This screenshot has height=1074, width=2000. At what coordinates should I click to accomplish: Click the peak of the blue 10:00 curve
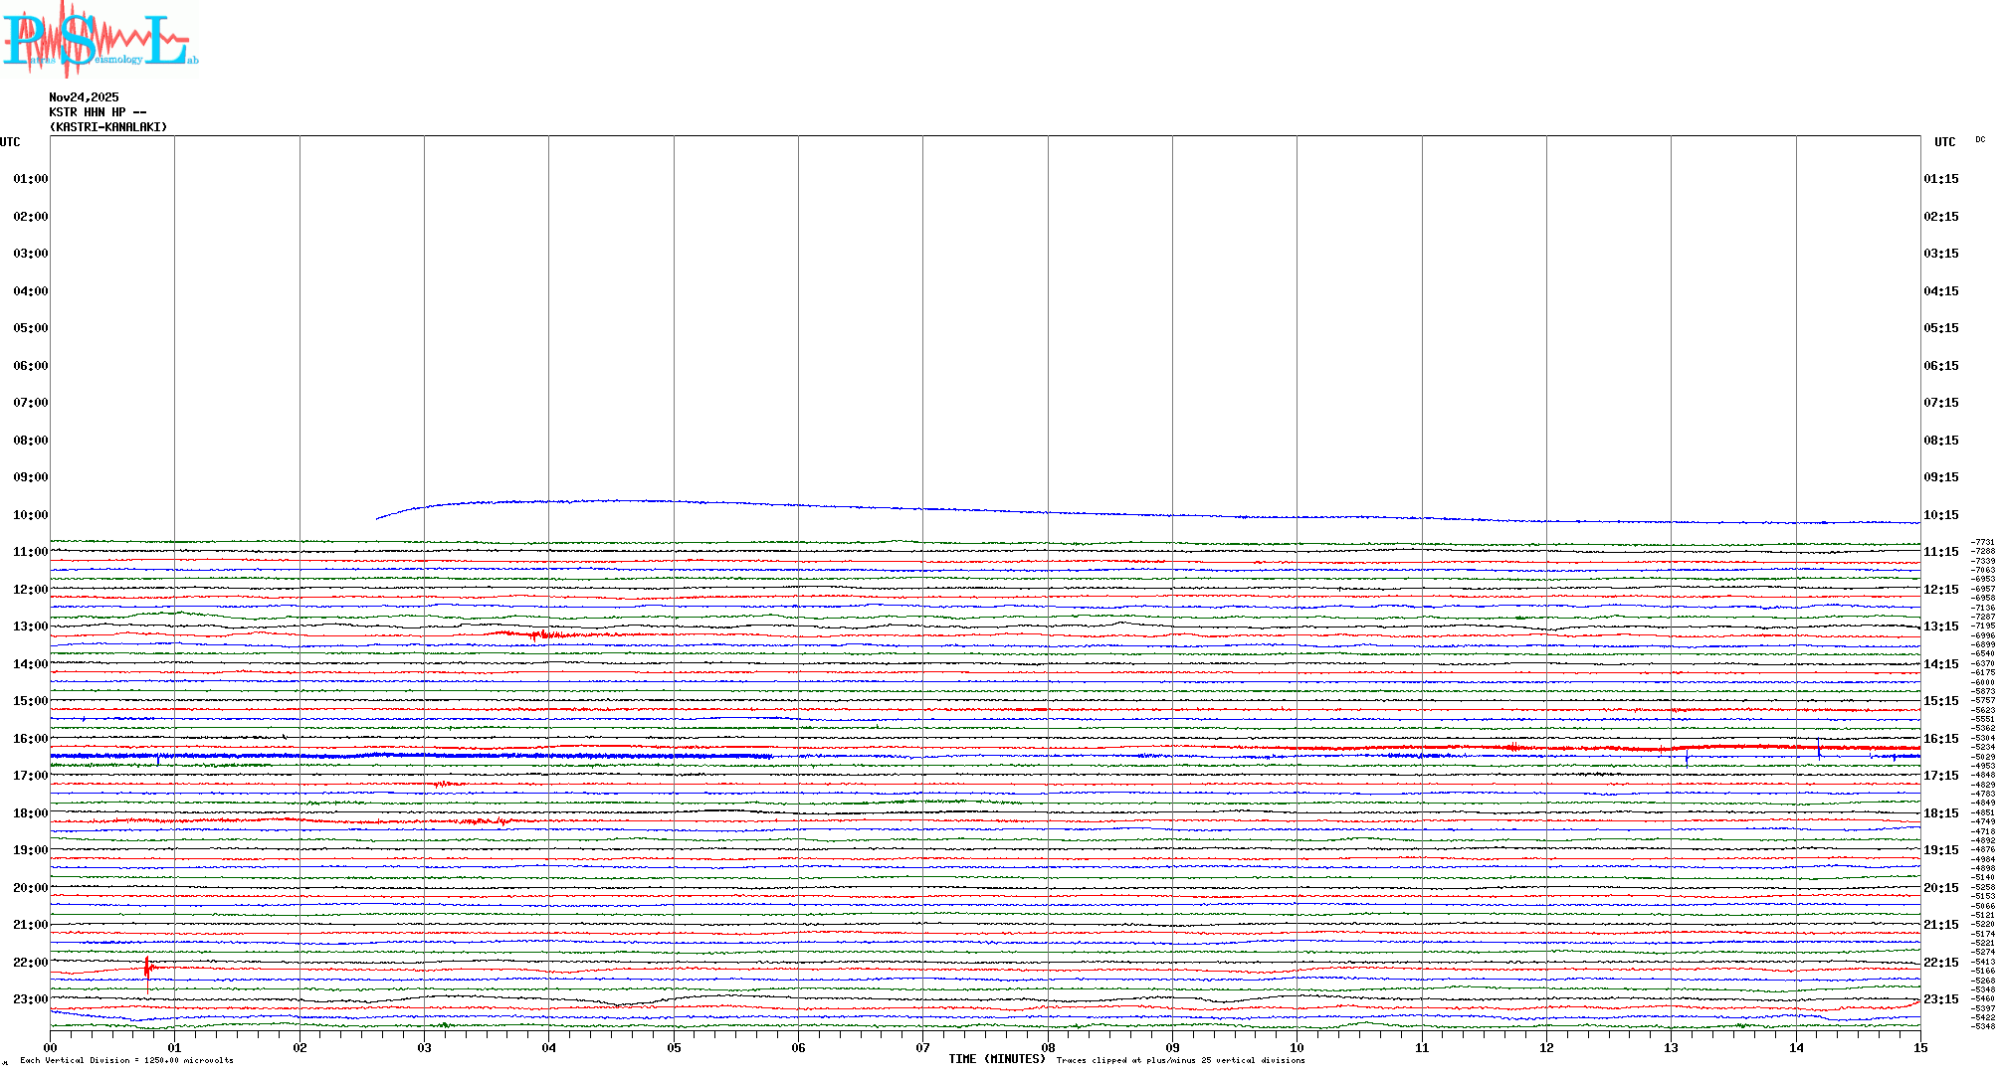[x=617, y=500]
